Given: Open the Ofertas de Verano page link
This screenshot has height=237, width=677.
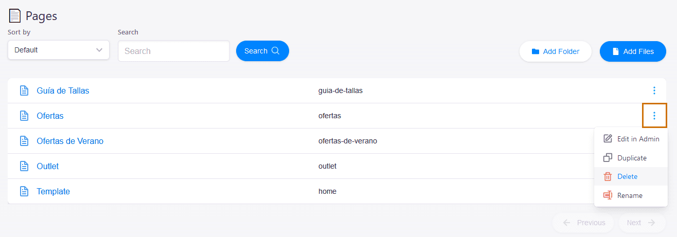Looking at the screenshot, I should click(70, 141).
